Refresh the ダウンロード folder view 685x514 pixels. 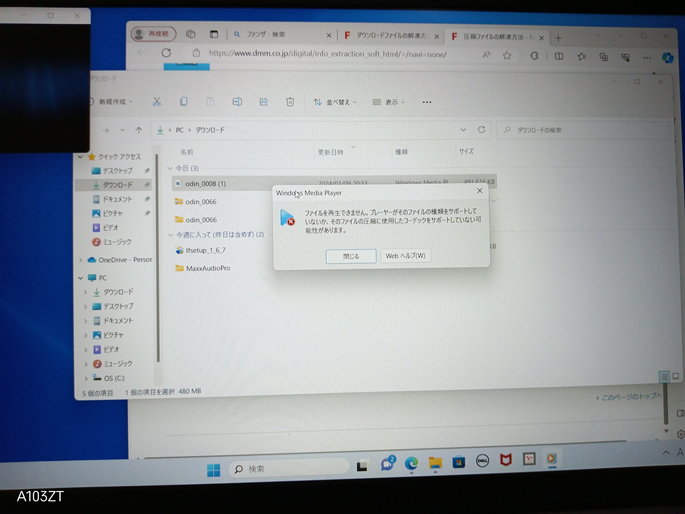[481, 130]
